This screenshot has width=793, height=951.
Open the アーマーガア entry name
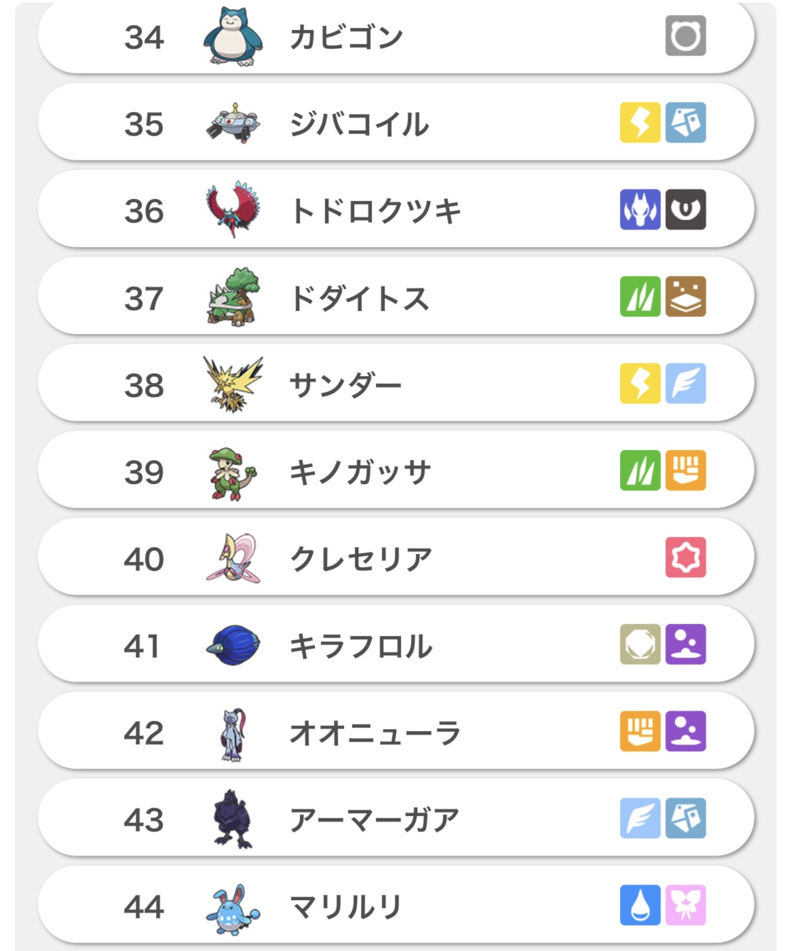[x=374, y=820]
